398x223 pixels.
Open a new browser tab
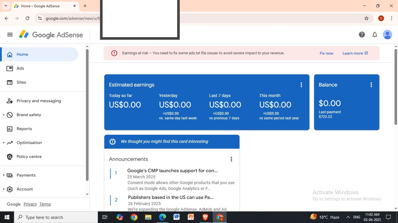coord(85,6)
